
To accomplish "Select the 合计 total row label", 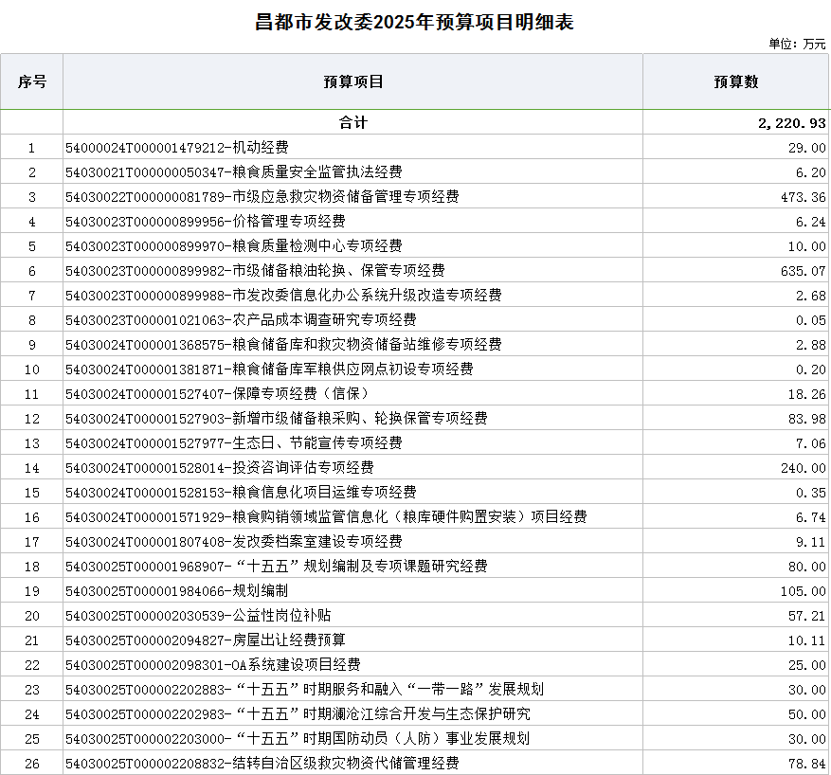I will click(352, 123).
